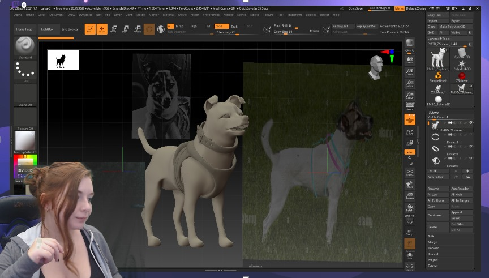Click the sculptris pro half-sphere icon
The height and width of the screenshot is (278, 489).
pos(161,29)
